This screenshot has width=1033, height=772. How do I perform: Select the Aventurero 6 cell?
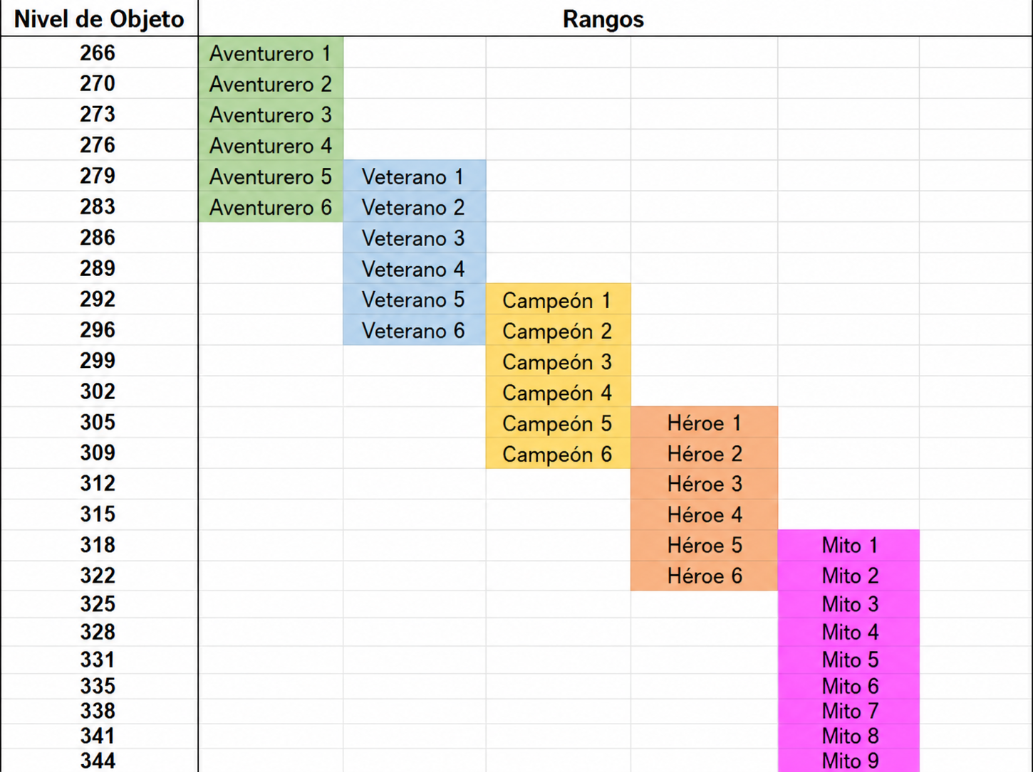tap(271, 207)
